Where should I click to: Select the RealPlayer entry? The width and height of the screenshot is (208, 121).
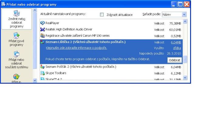pyautogui.click(x=111, y=23)
